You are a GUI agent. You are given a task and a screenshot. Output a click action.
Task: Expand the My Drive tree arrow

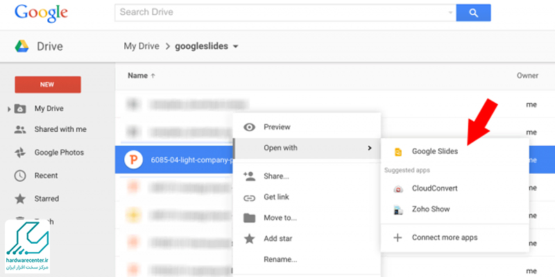[x=9, y=109]
